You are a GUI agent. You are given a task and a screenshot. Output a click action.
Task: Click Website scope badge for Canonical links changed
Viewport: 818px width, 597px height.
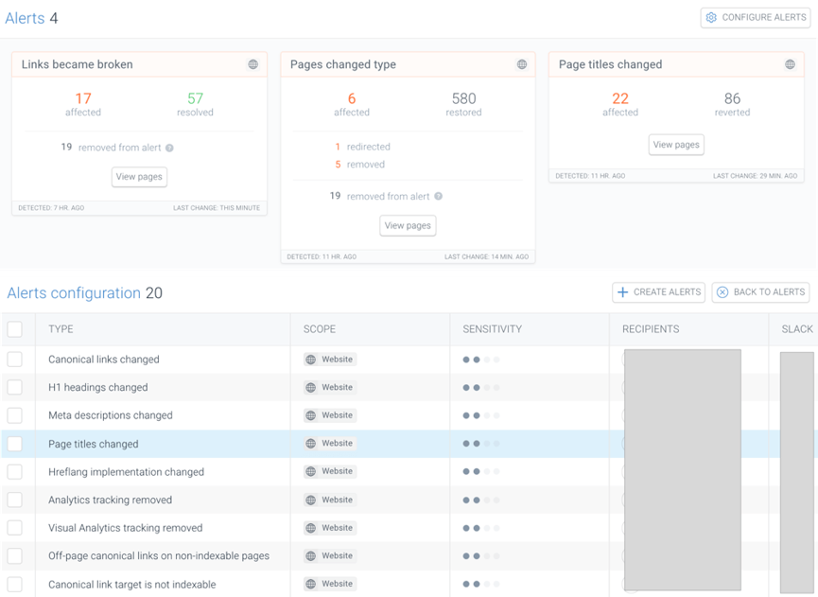(330, 360)
